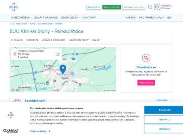The height and width of the screenshot is (137, 183).
Task: Click the EUC logo in the header
Action: (14, 7)
